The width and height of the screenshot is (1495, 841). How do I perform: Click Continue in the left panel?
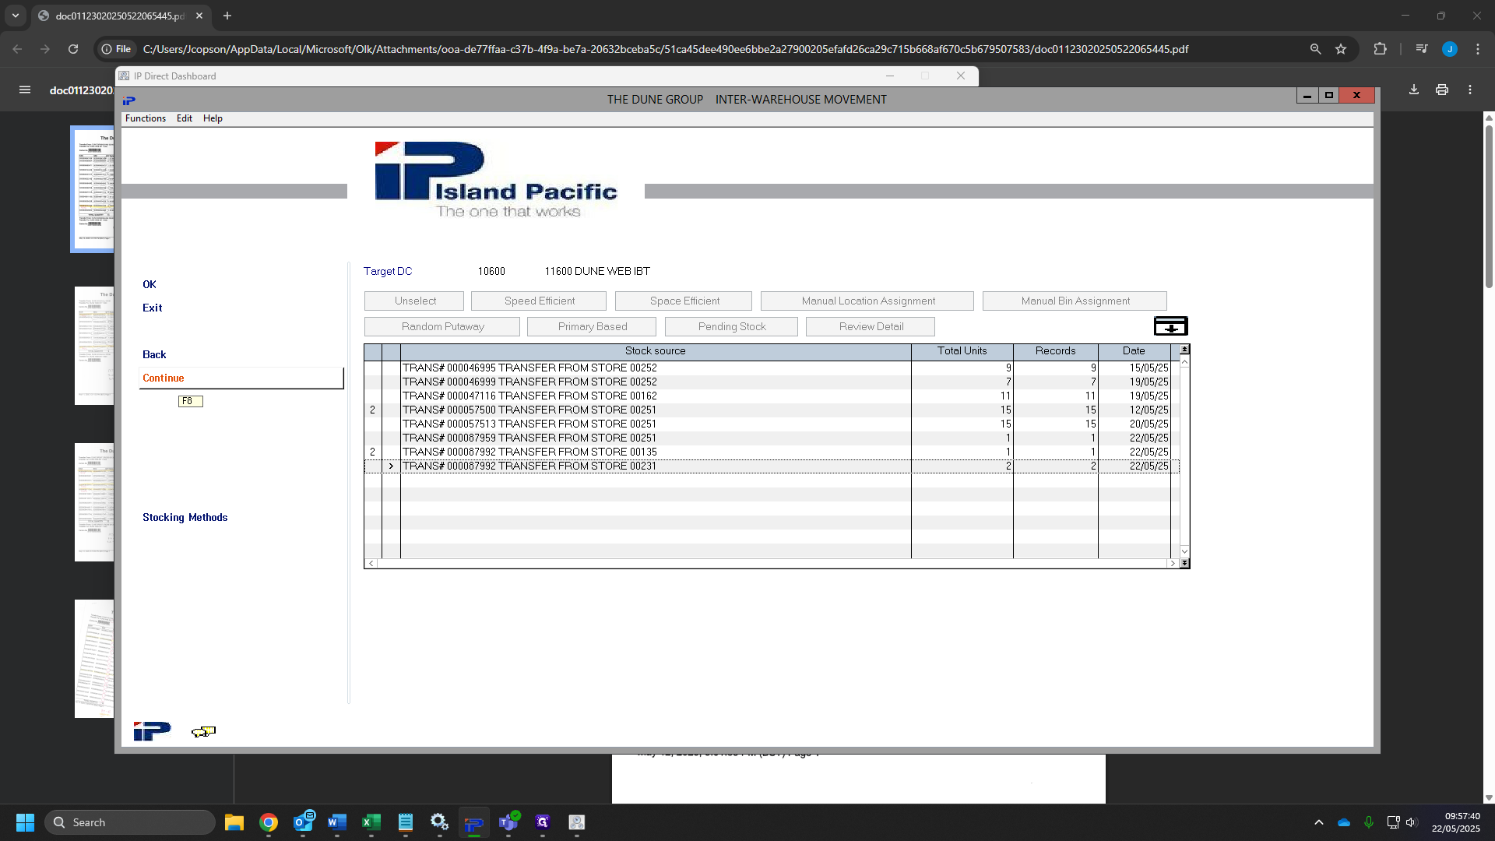coord(241,378)
